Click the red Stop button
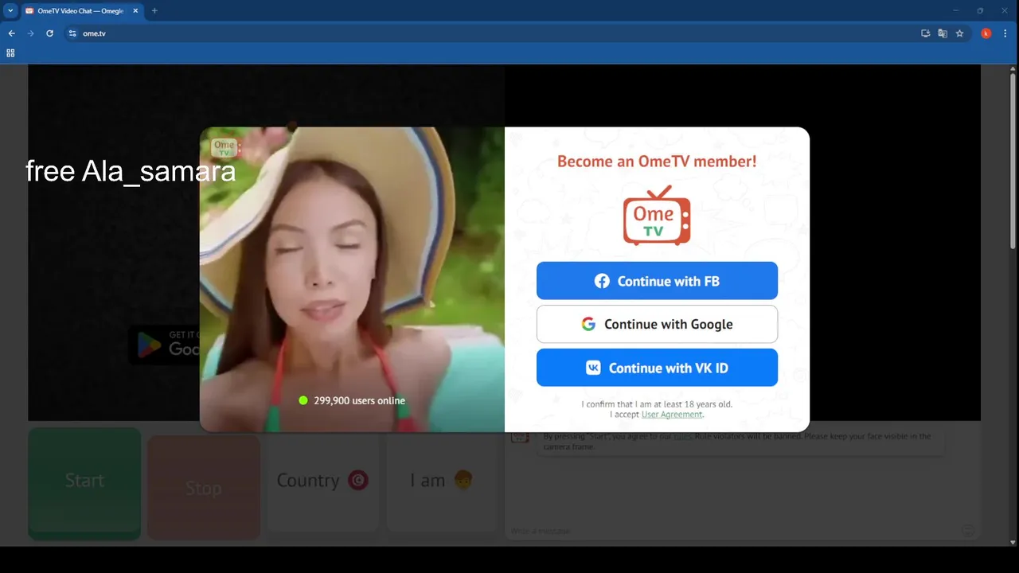 click(x=204, y=487)
